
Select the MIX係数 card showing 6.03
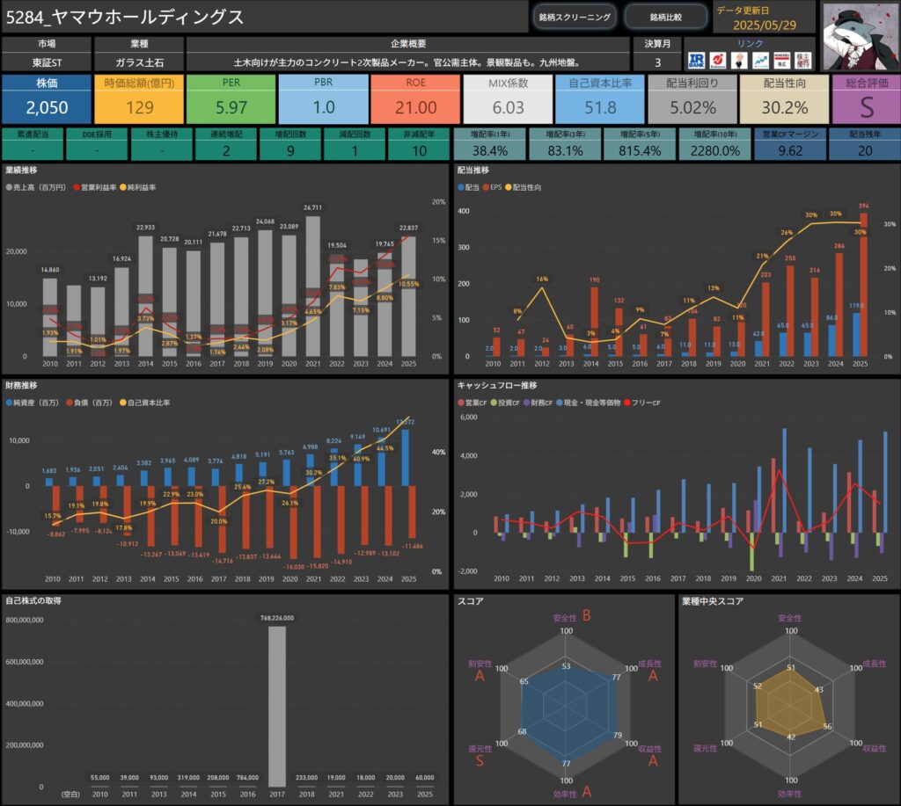[508, 98]
